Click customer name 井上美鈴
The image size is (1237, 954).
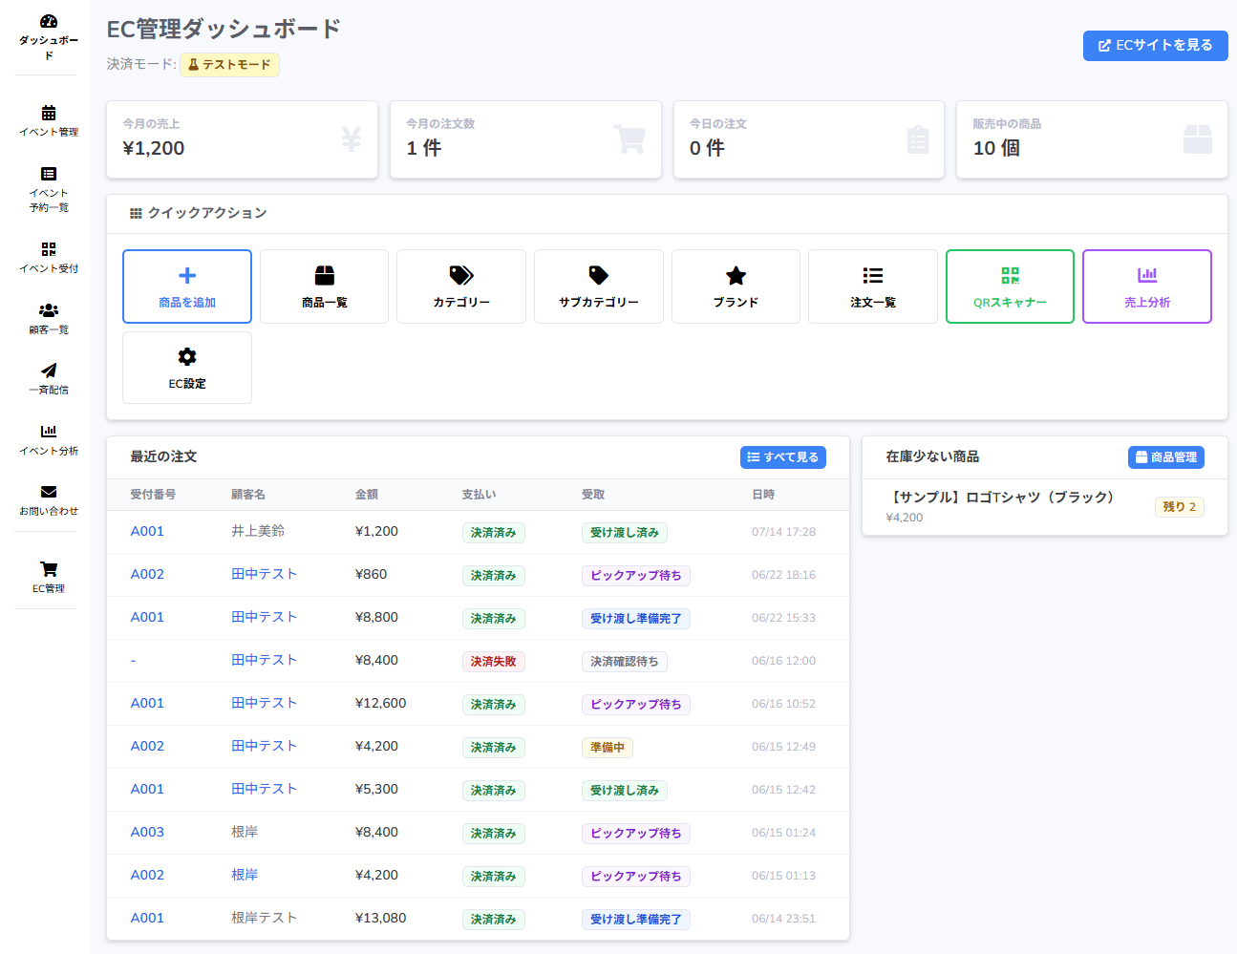[x=258, y=531]
